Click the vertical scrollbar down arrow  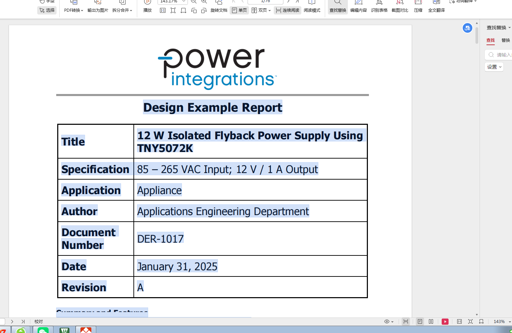(x=477, y=315)
